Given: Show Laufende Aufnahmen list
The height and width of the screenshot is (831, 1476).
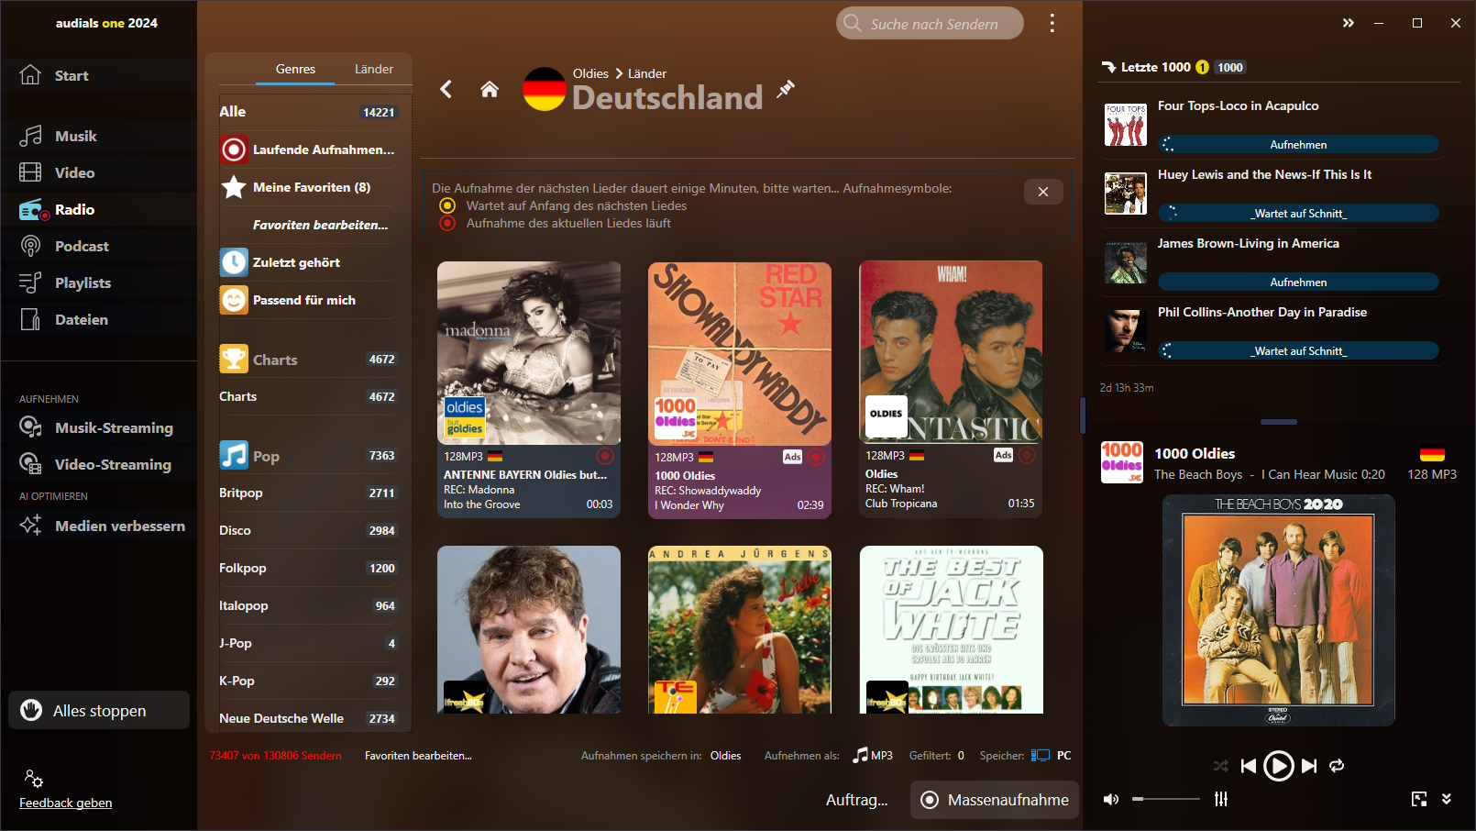Looking at the screenshot, I should tap(308, 150).
